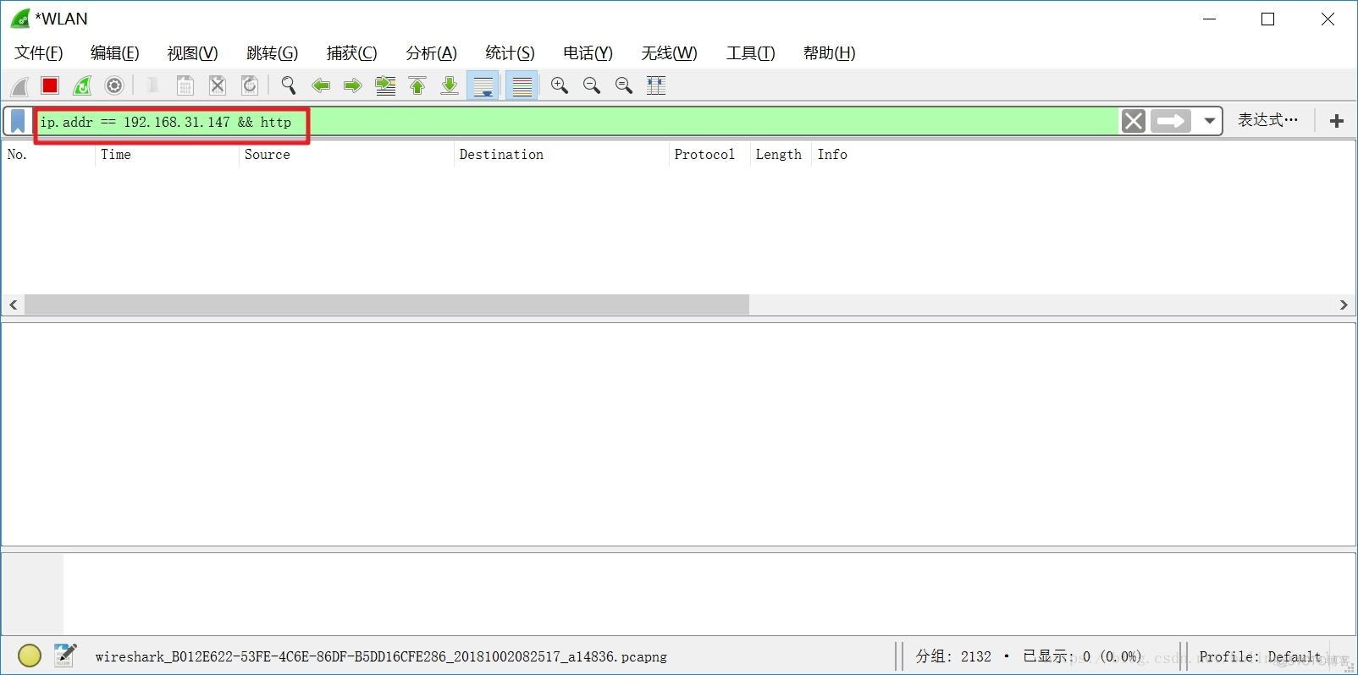Screen dimensions: 1358x675
Task: Apply the display filter with arrow button
Action: pos(1171,122)
